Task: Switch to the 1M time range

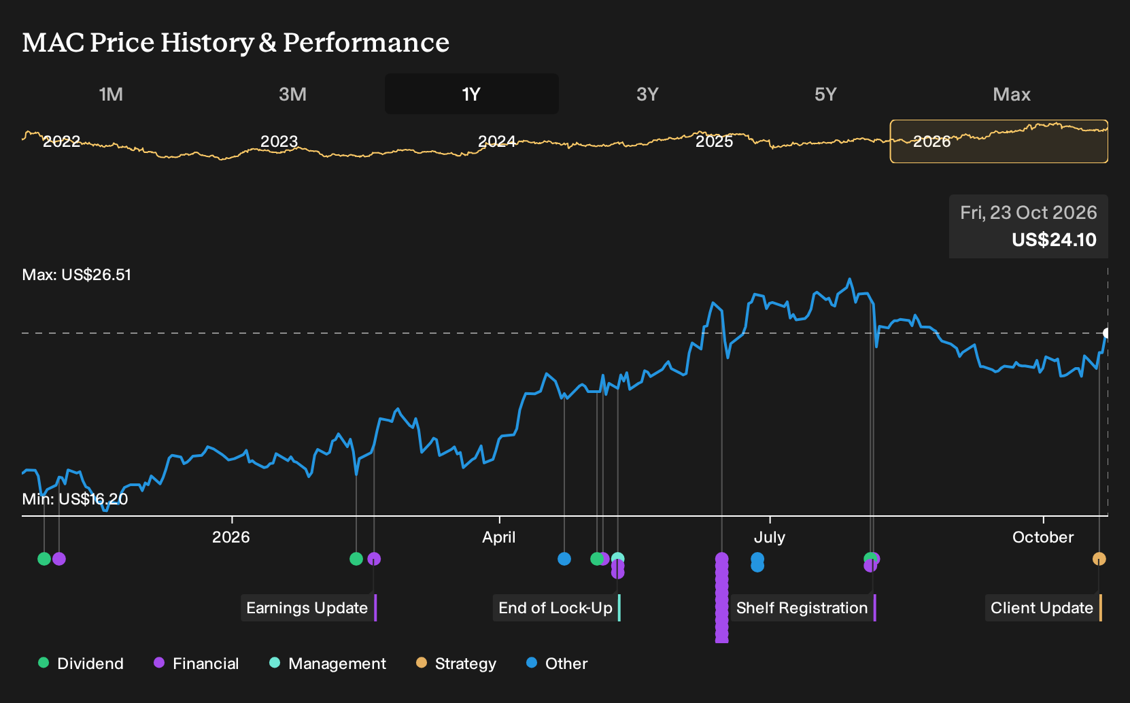Action: click(x=111, y=94)
